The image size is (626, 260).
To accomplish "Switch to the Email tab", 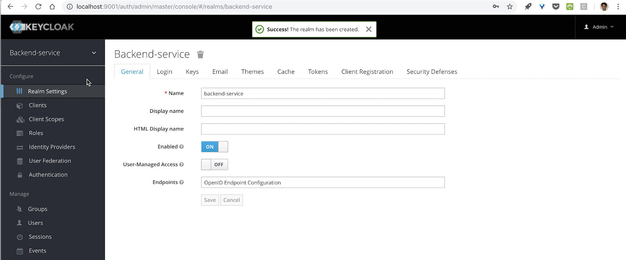I will (220, 72).
